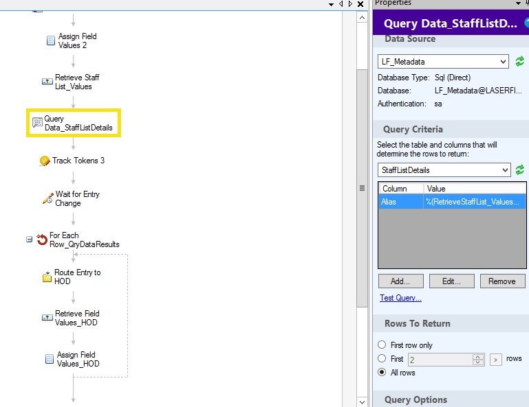The image size is (529, 407).
Task: Click the For Each Row_QryDataResults loop icon
Action: pyautogui.click(x=42, y=240)
